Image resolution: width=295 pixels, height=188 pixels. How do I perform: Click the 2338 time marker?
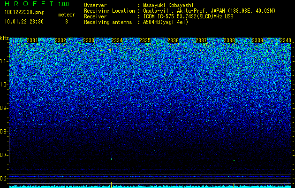click(x=229, y=40)
